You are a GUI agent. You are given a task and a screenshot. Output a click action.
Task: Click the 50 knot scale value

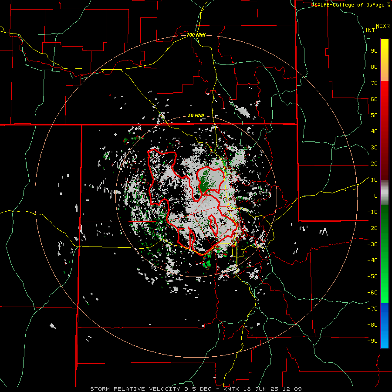[374, 115]
